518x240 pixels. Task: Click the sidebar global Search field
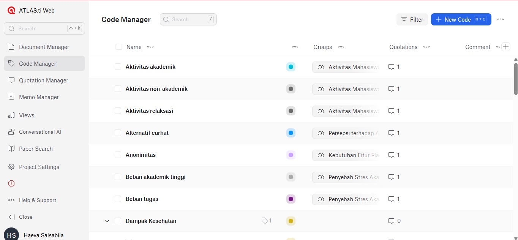(44, 28)
